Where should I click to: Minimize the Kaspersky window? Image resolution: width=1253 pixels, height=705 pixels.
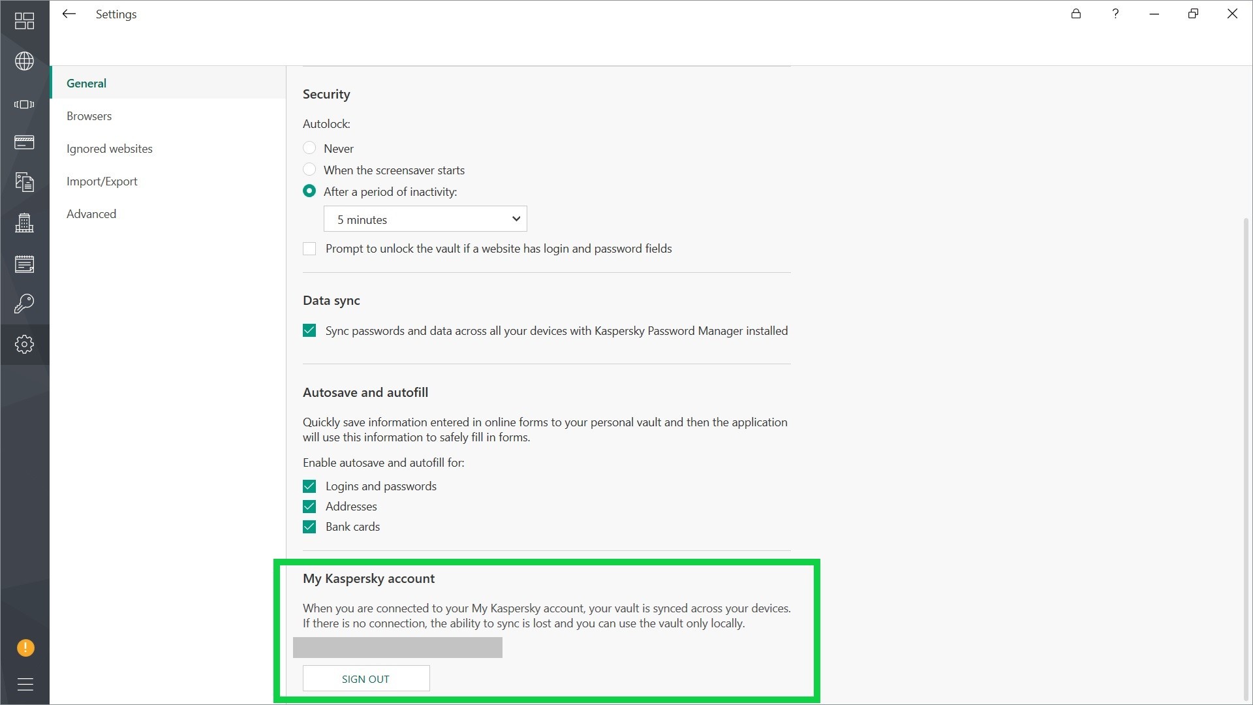click(x=1154, y=14)
